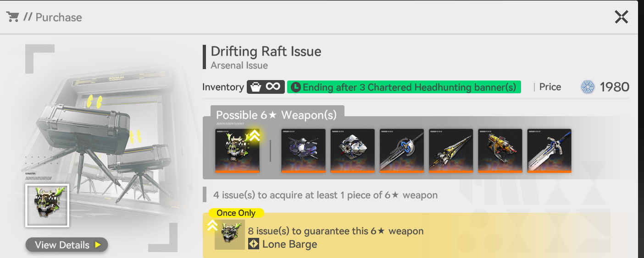Select the dark purple gauntlet weapon icon
Image resolution: width=644 pixels, height=258 pixels.
coord(303,151)
